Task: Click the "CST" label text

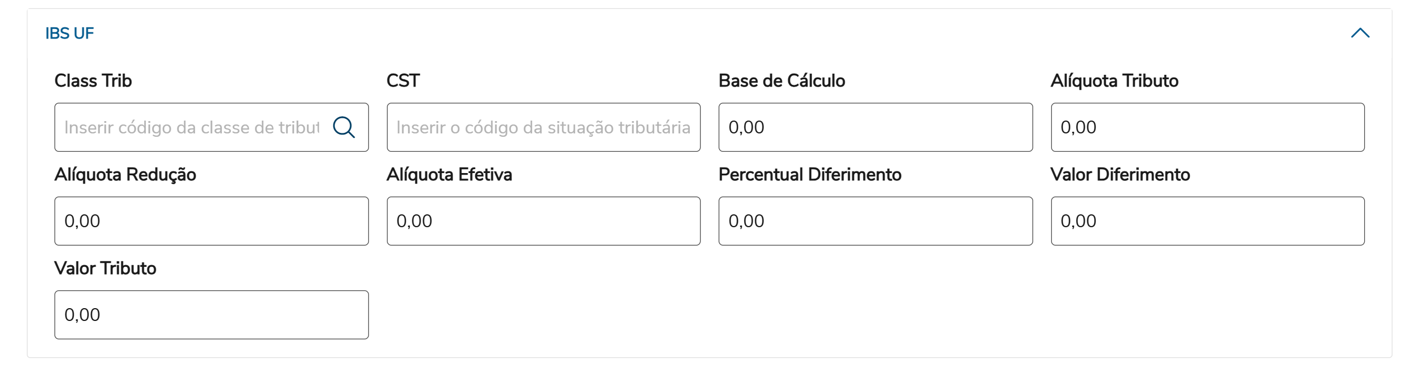Action: tap(403, 81)
